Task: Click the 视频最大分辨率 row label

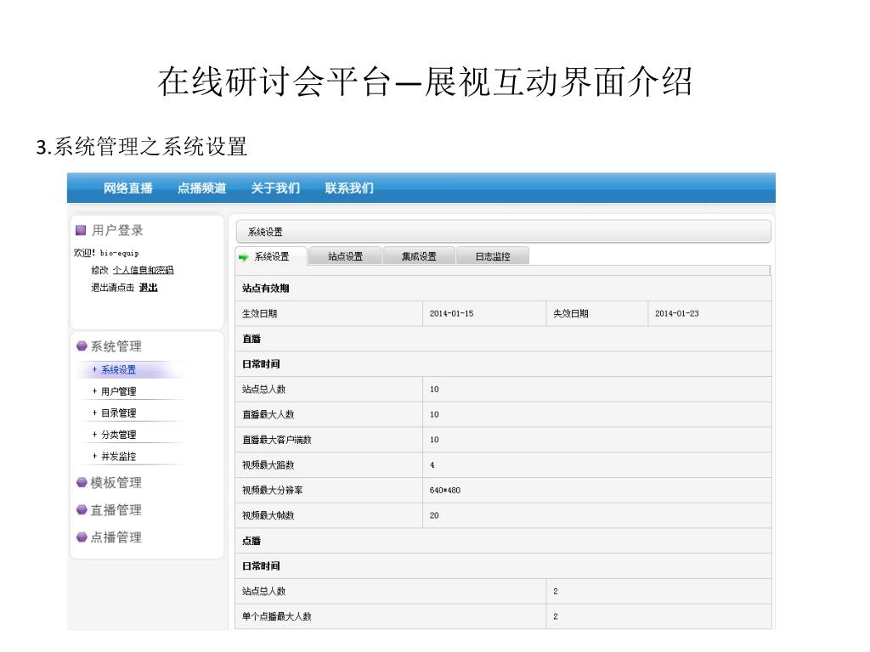Action: [272, 490]
